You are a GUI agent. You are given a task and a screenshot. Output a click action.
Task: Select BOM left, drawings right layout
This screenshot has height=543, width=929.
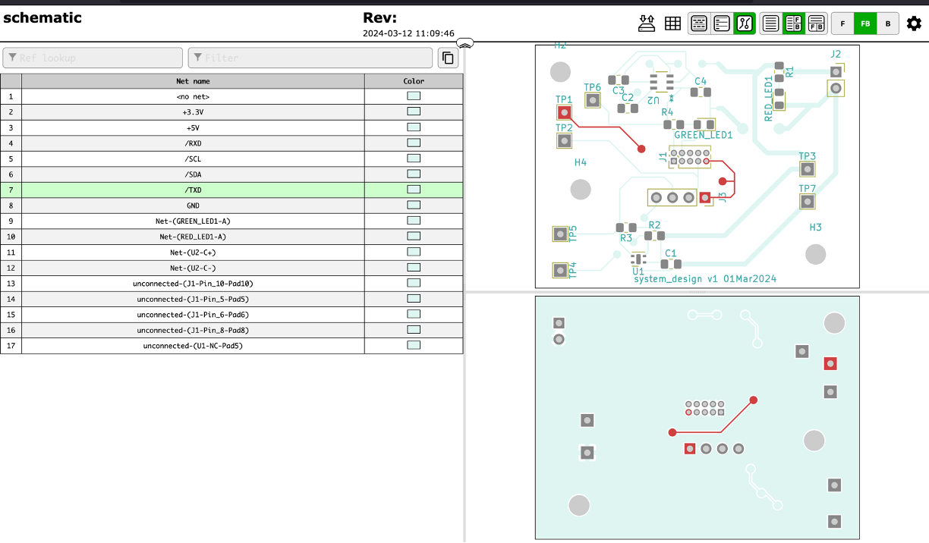coord(794,24)
